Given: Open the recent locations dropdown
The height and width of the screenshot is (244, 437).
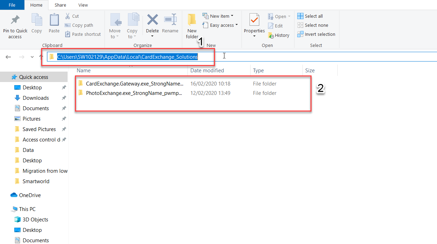Looking at the screenshot, I should tap(32, 57).
